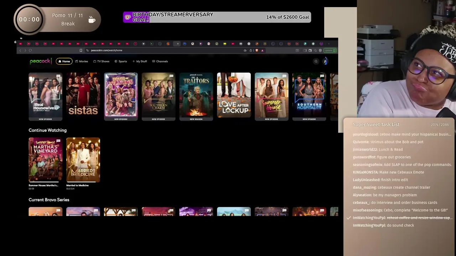Open The Traitors poster
Image resolution: width=456 pixels, height=256 pixels.
coord(196,96)
